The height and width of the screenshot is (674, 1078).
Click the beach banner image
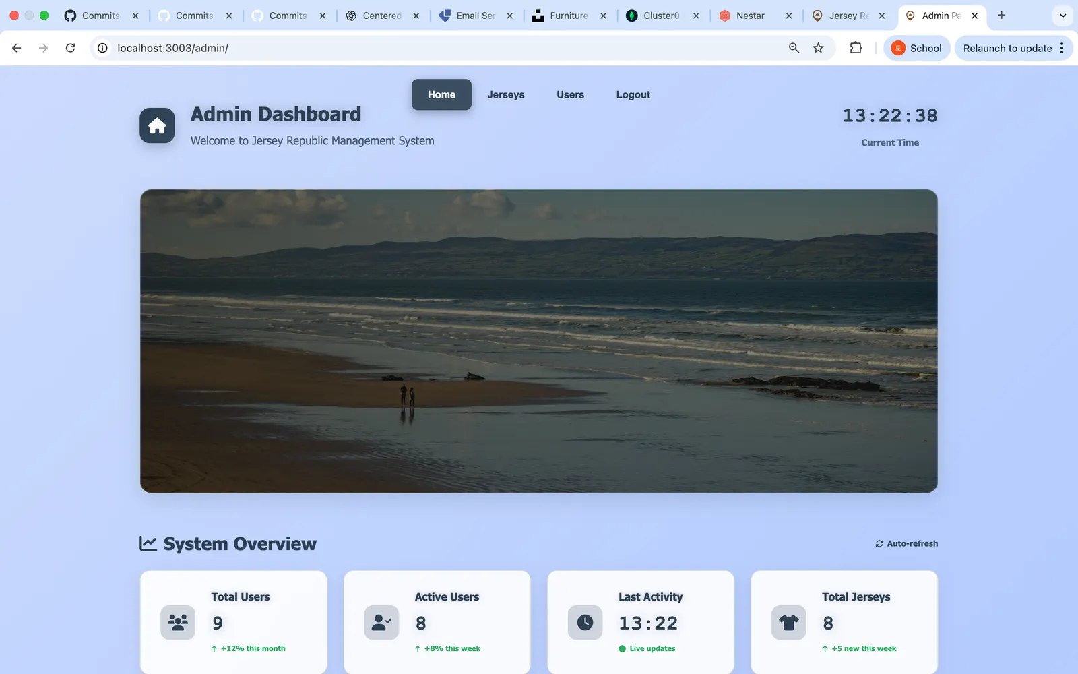(538, 341)
